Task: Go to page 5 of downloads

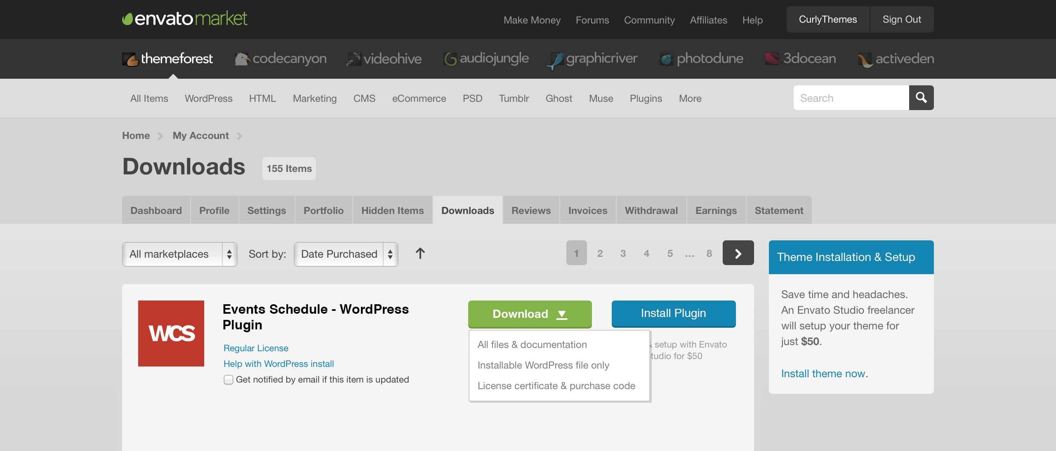Action: (x=670, y=253)
